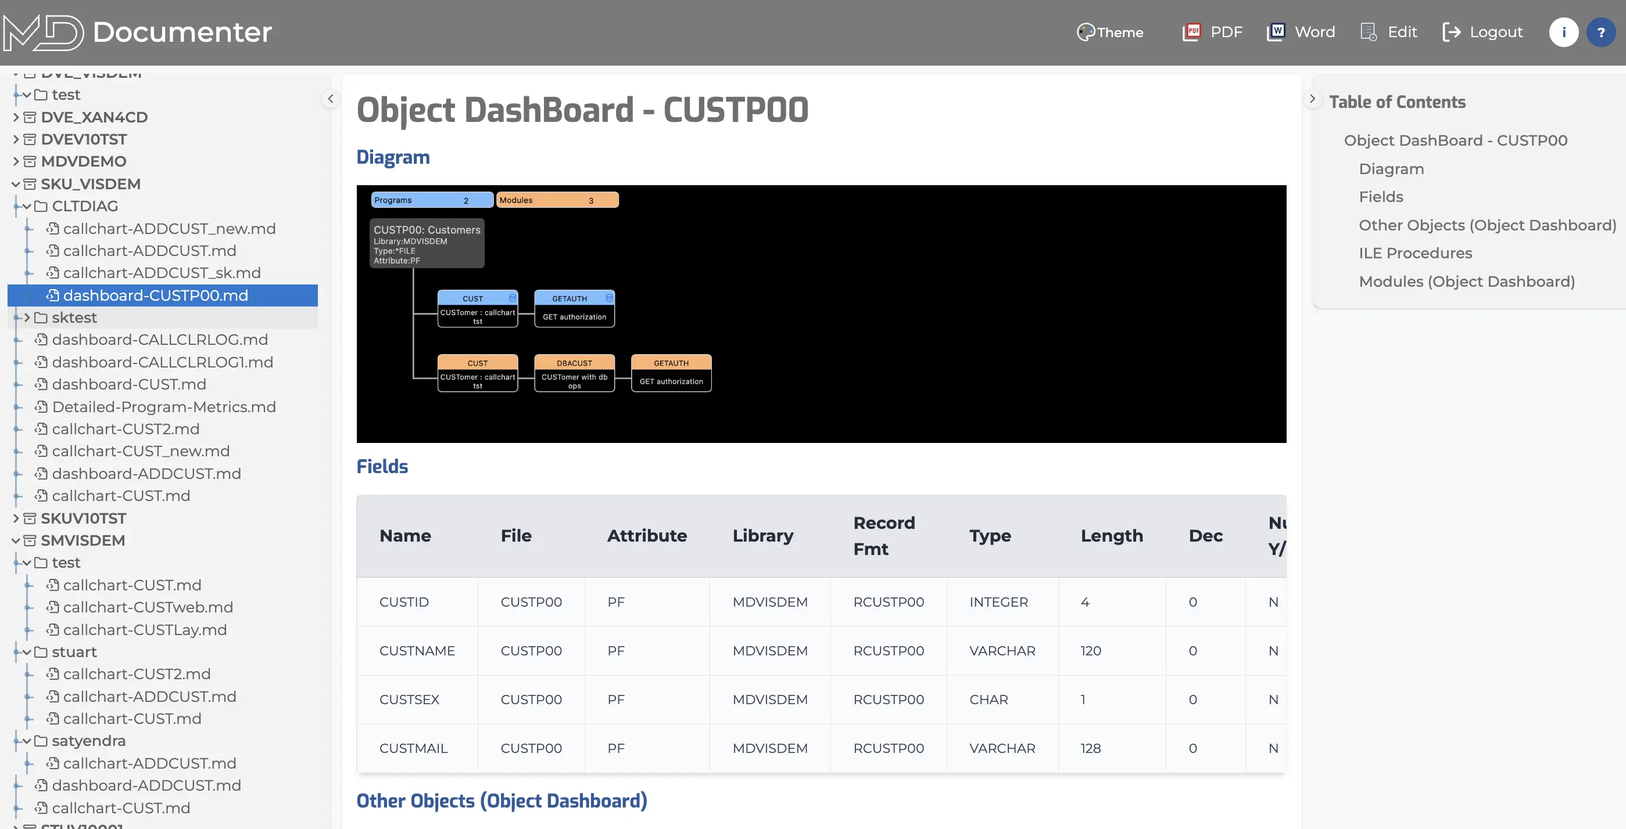
Task: Collapse the left file tree sidebar
Action: pos(330,98)
